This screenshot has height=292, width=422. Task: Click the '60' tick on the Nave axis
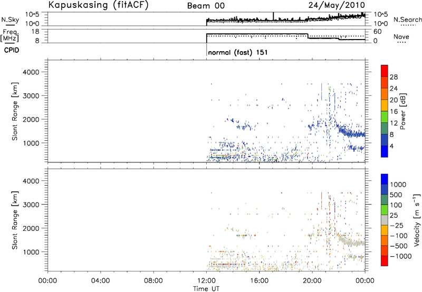click(378, 32)
